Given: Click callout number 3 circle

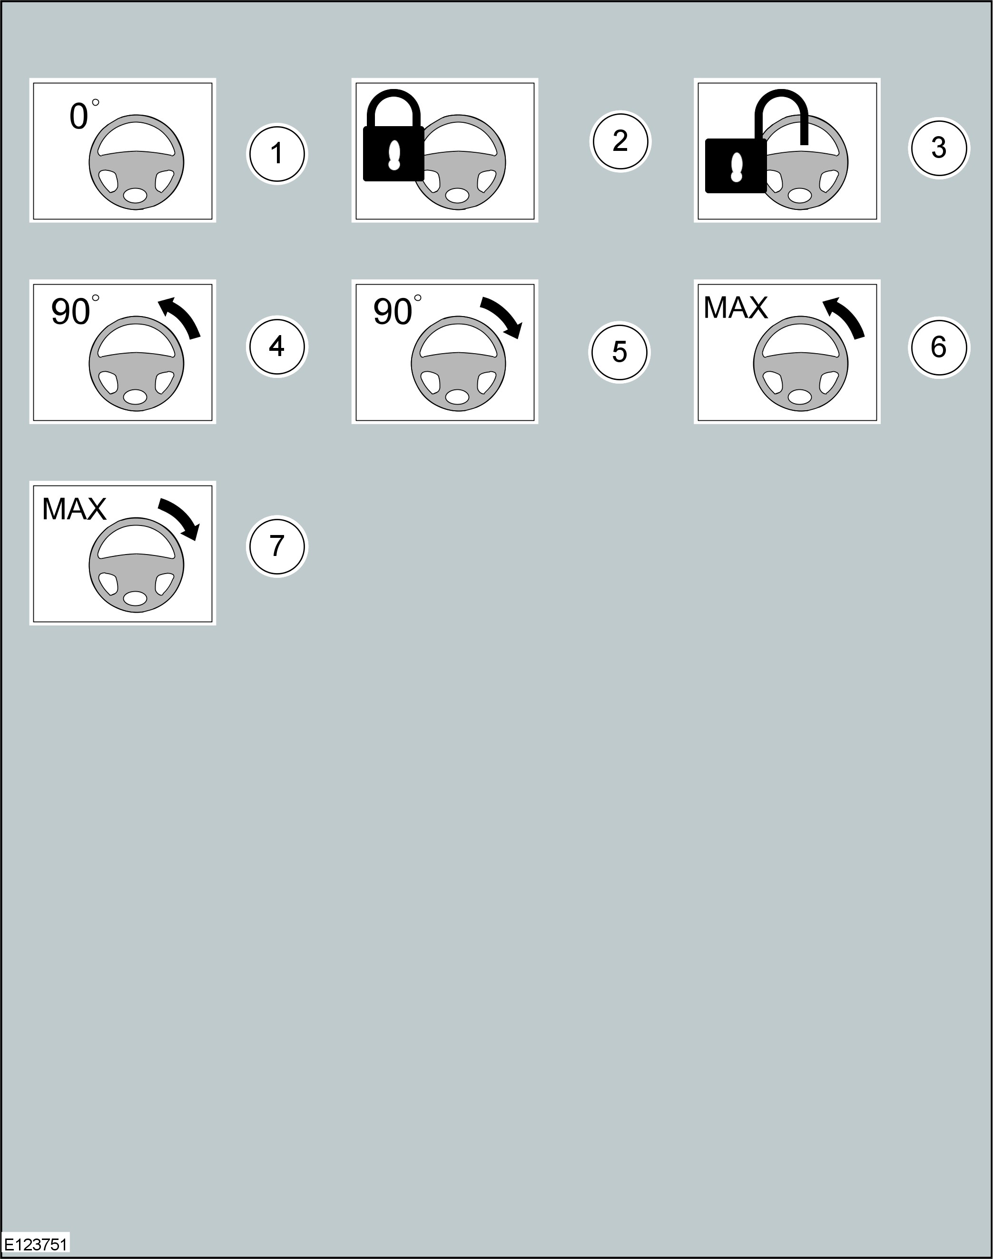Looking at the screenshot, I should [x=938, y=148].
